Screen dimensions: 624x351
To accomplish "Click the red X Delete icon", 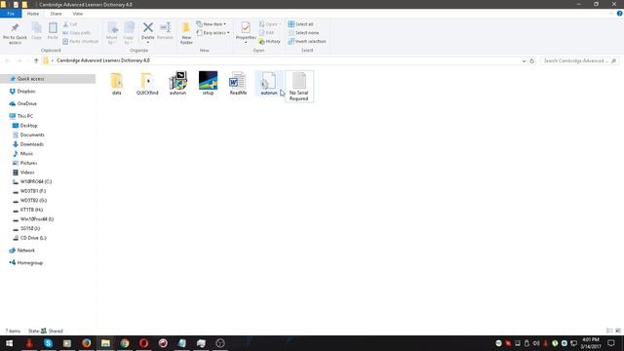I will click(147, 28).
